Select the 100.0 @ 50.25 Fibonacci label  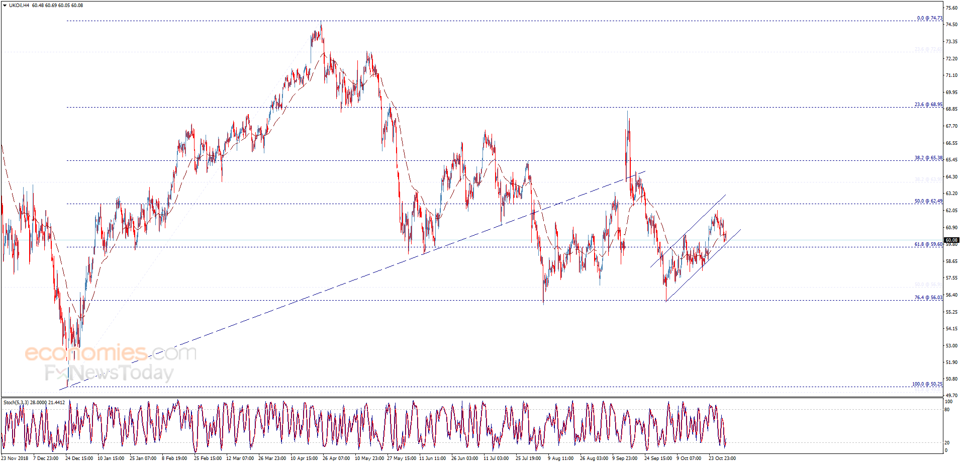(927, 384)
